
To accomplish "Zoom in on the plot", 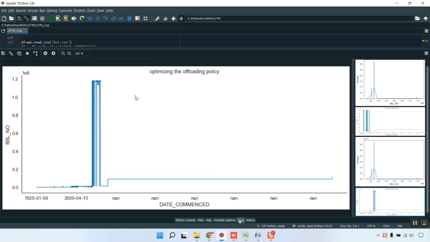I will click(x=69, y=53).
